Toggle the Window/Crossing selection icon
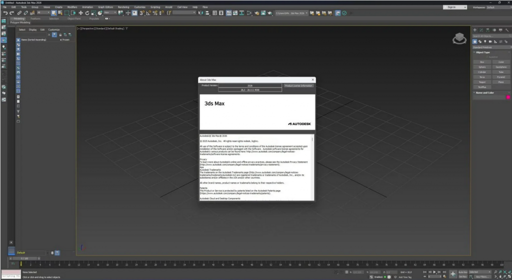This screenshot has width=512, height=280. (73, 13)
